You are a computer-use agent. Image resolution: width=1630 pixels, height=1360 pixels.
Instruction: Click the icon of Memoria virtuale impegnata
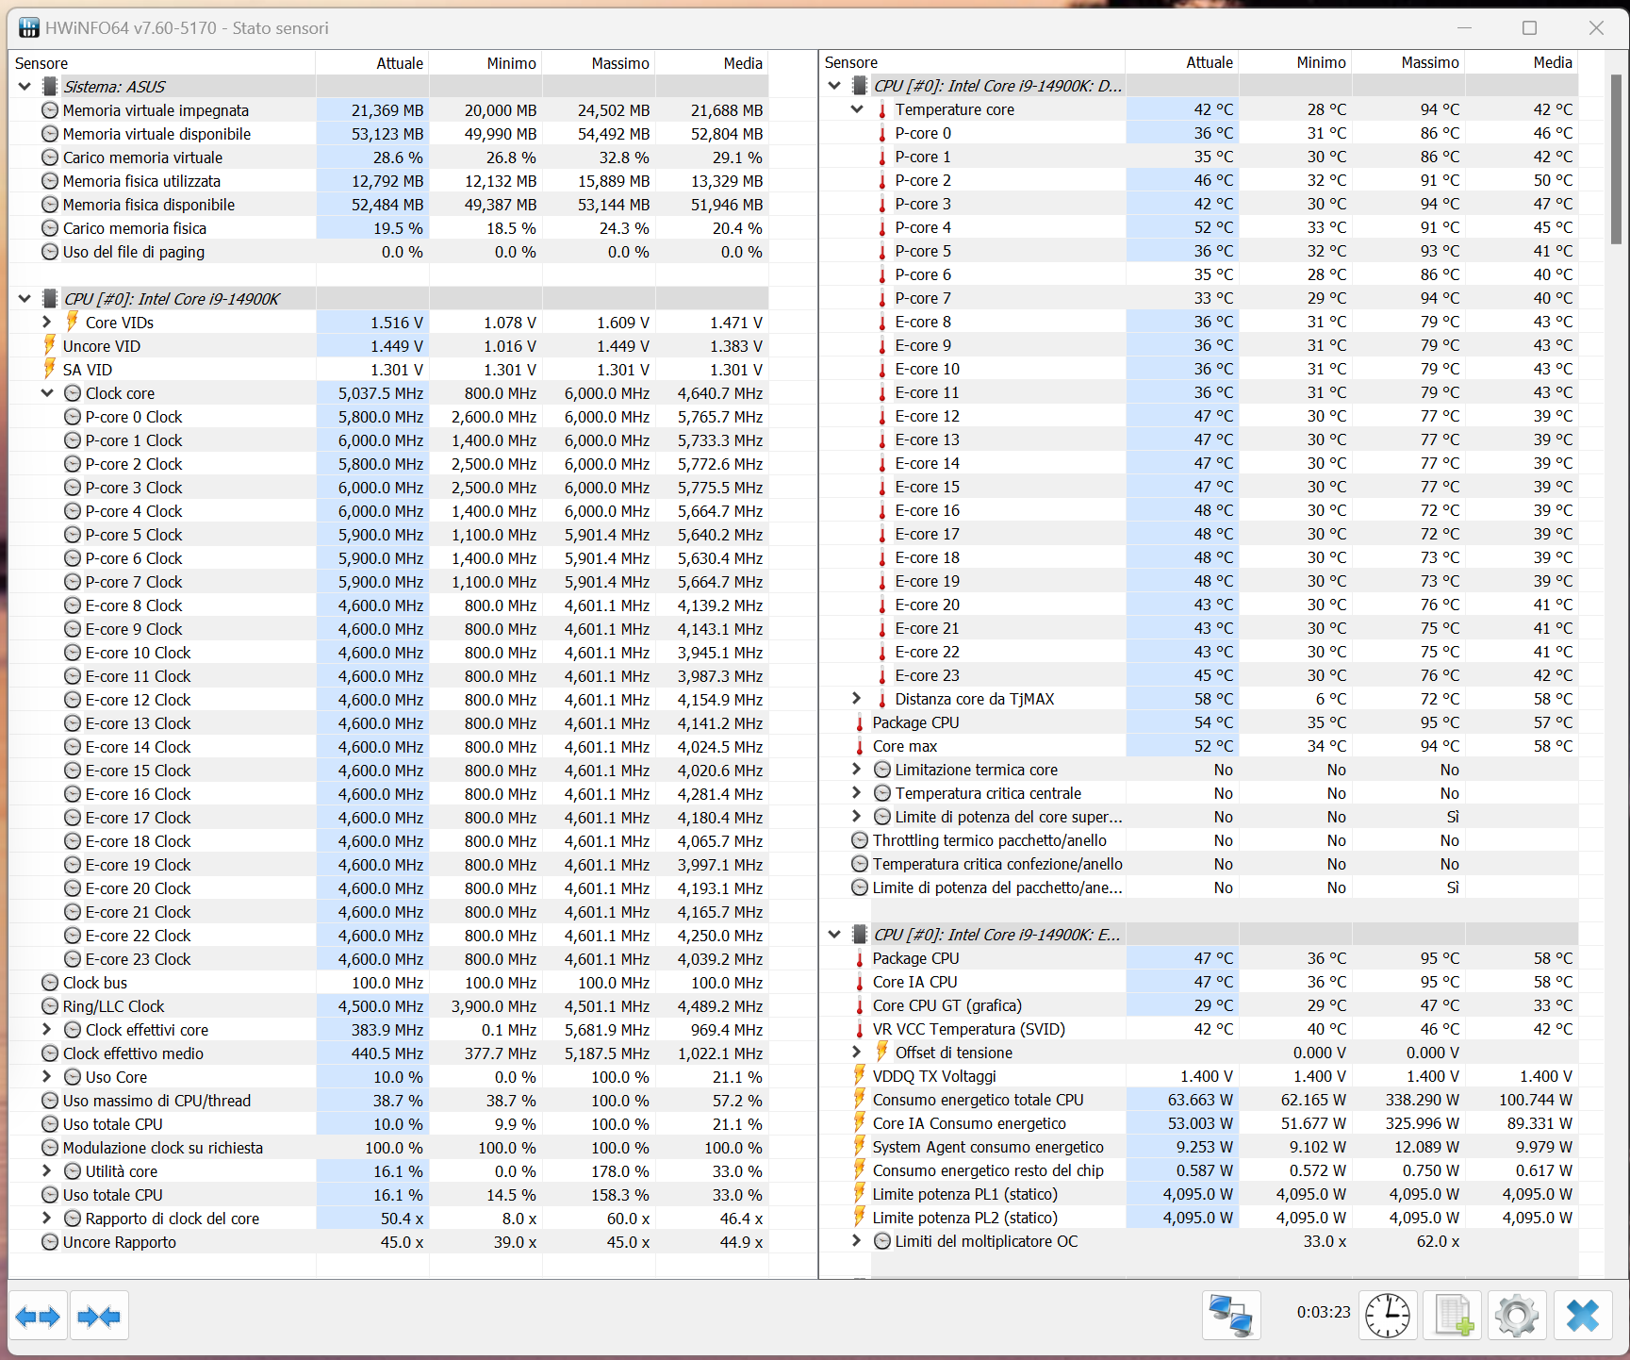(x=50, y=110)
